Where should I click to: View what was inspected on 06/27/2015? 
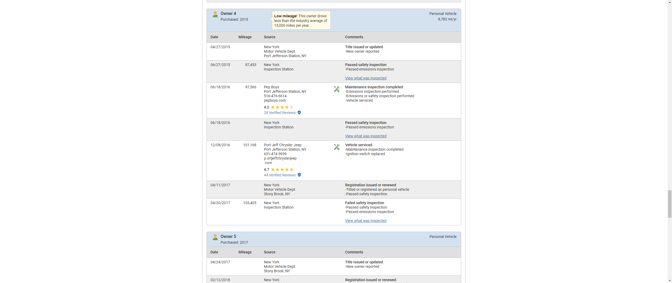coord(365,78)
